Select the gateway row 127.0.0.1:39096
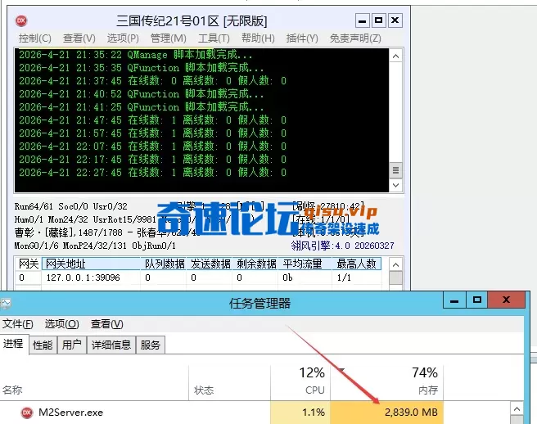This screenshot has height=424, width=537. [198, 277]
